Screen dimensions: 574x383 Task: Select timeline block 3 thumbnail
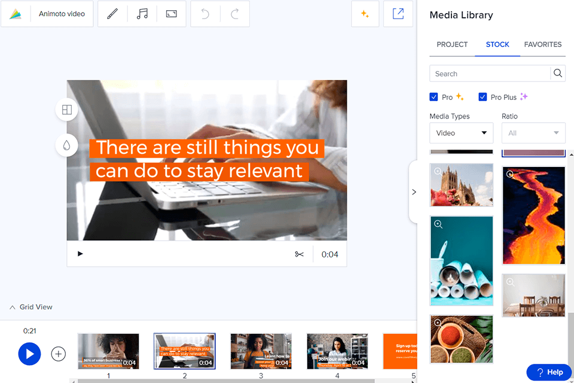(261, 351)
